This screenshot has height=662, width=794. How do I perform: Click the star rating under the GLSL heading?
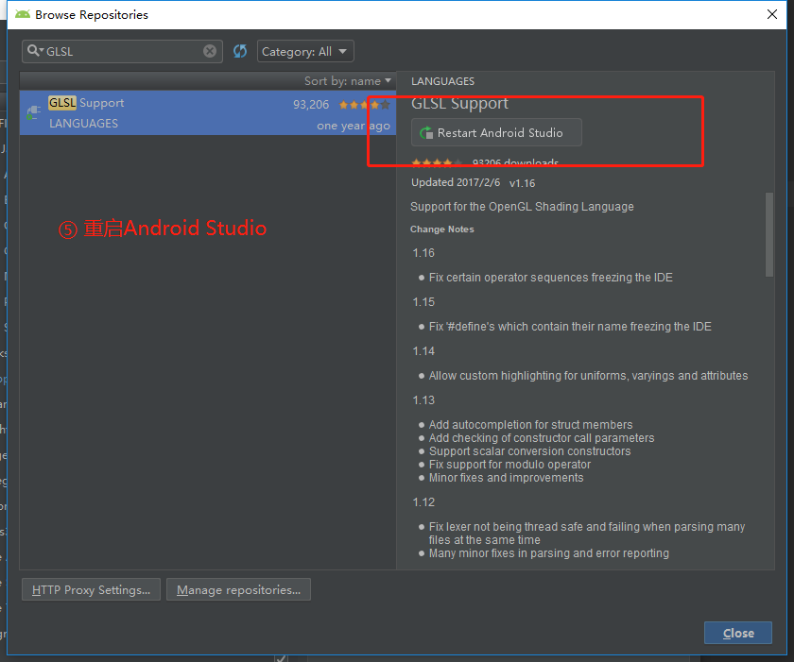tap(437, 161)
